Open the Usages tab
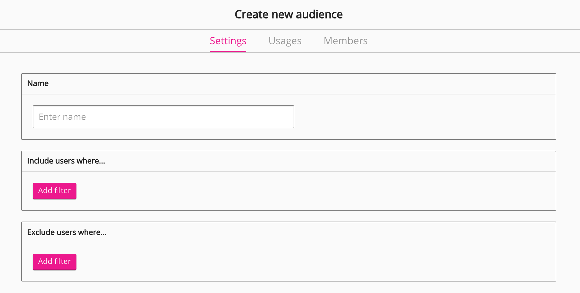Screen dimensions: 580x293 [285, 41]
